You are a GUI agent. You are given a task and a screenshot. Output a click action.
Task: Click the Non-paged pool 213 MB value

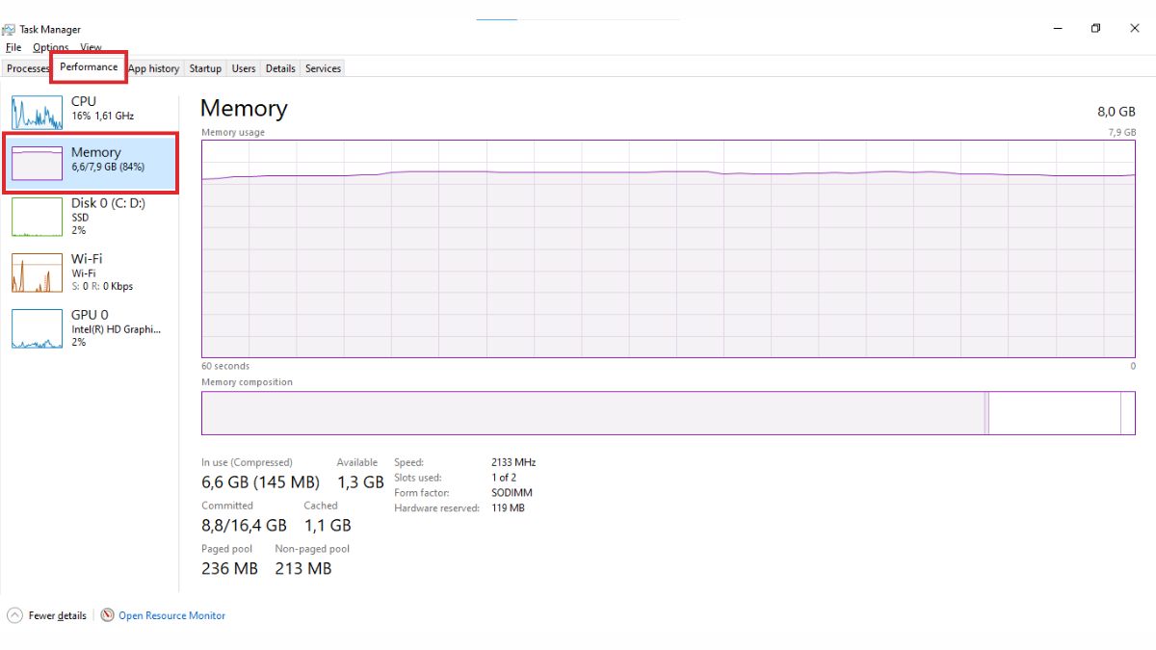click(303, 569)
